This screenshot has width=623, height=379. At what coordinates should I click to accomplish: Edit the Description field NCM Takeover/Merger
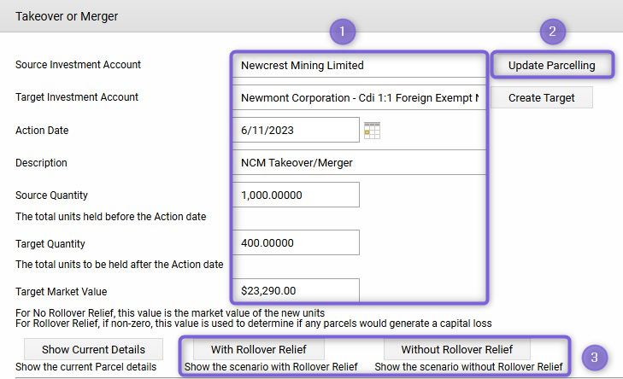point(359,162)
